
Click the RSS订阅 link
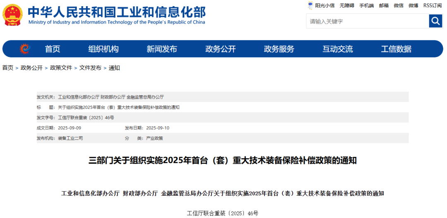[432, 5]
